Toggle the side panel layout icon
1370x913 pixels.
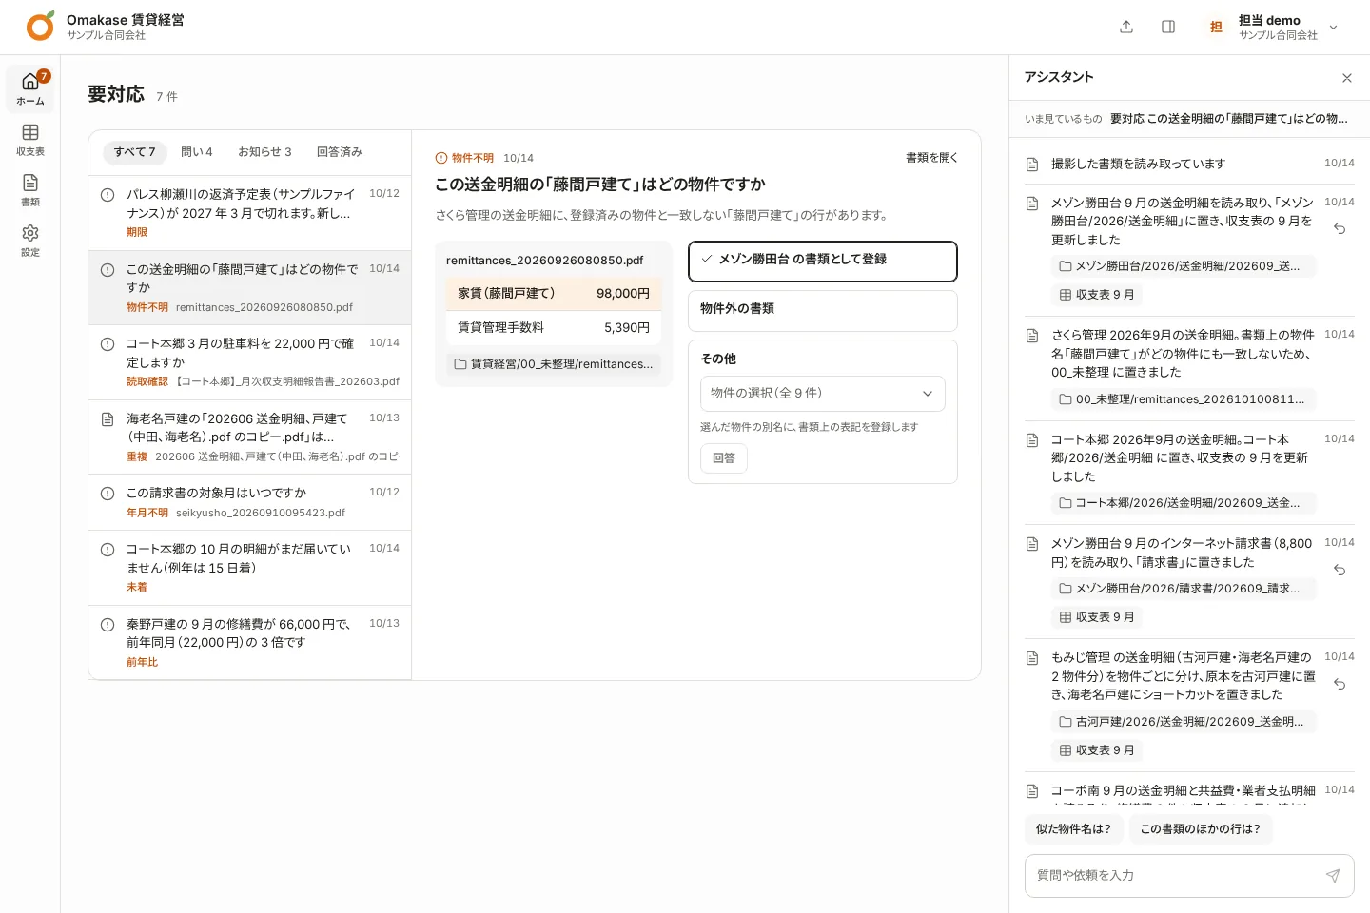pos(1168,27)
